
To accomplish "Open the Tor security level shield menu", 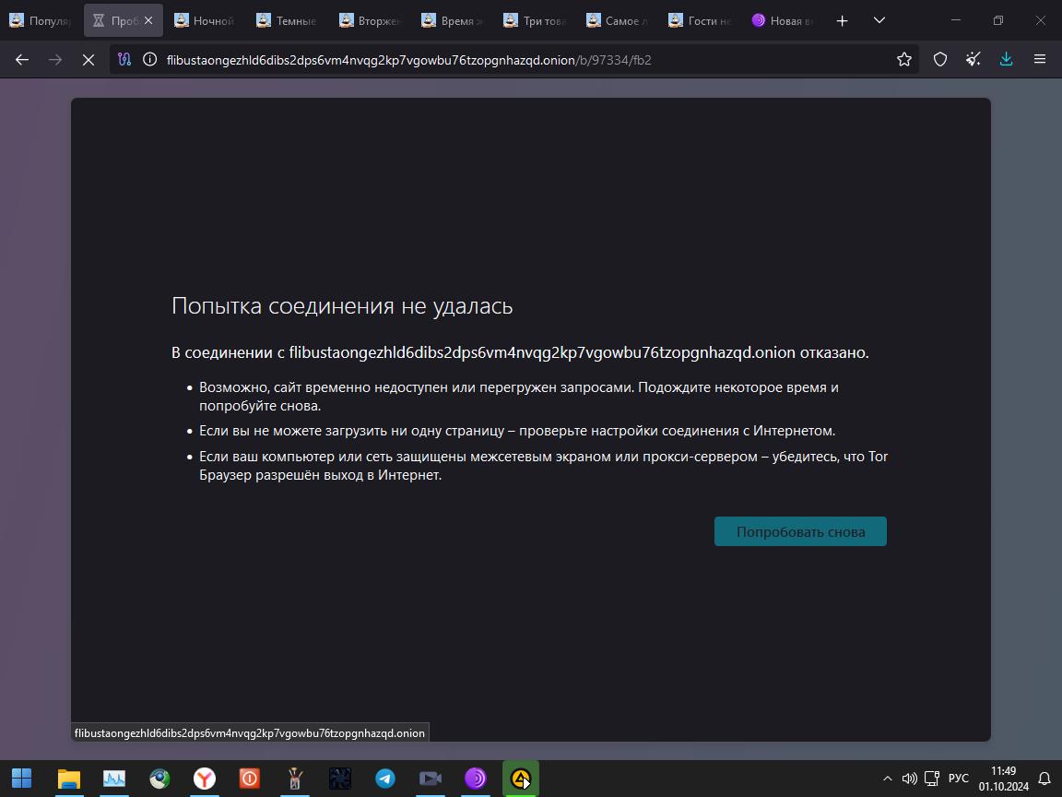I will [939, 59].
